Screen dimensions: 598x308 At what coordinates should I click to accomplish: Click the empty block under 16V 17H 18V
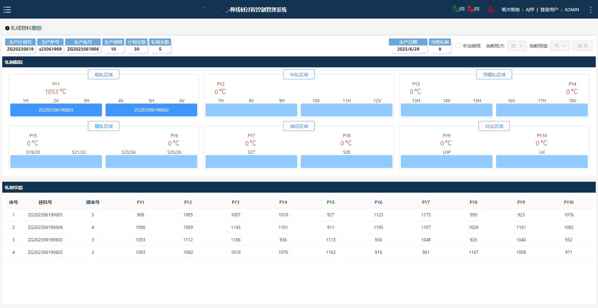(x=542, y=110)
